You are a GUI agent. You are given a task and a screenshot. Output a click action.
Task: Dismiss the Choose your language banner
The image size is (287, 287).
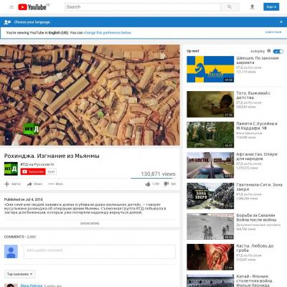(x=281, y=22)
